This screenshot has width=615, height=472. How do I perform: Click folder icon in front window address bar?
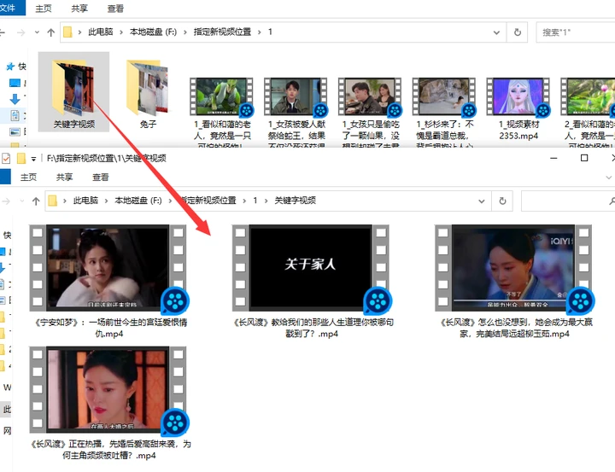pyautogui.click(x=53, y=201)
